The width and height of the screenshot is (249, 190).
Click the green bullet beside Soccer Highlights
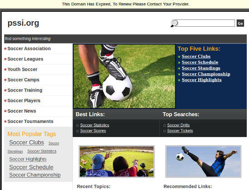tap(179, 80)
